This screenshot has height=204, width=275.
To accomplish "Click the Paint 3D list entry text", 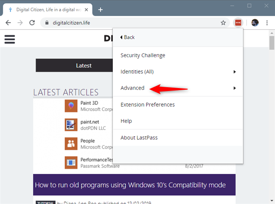I will (x=89, y=103).
